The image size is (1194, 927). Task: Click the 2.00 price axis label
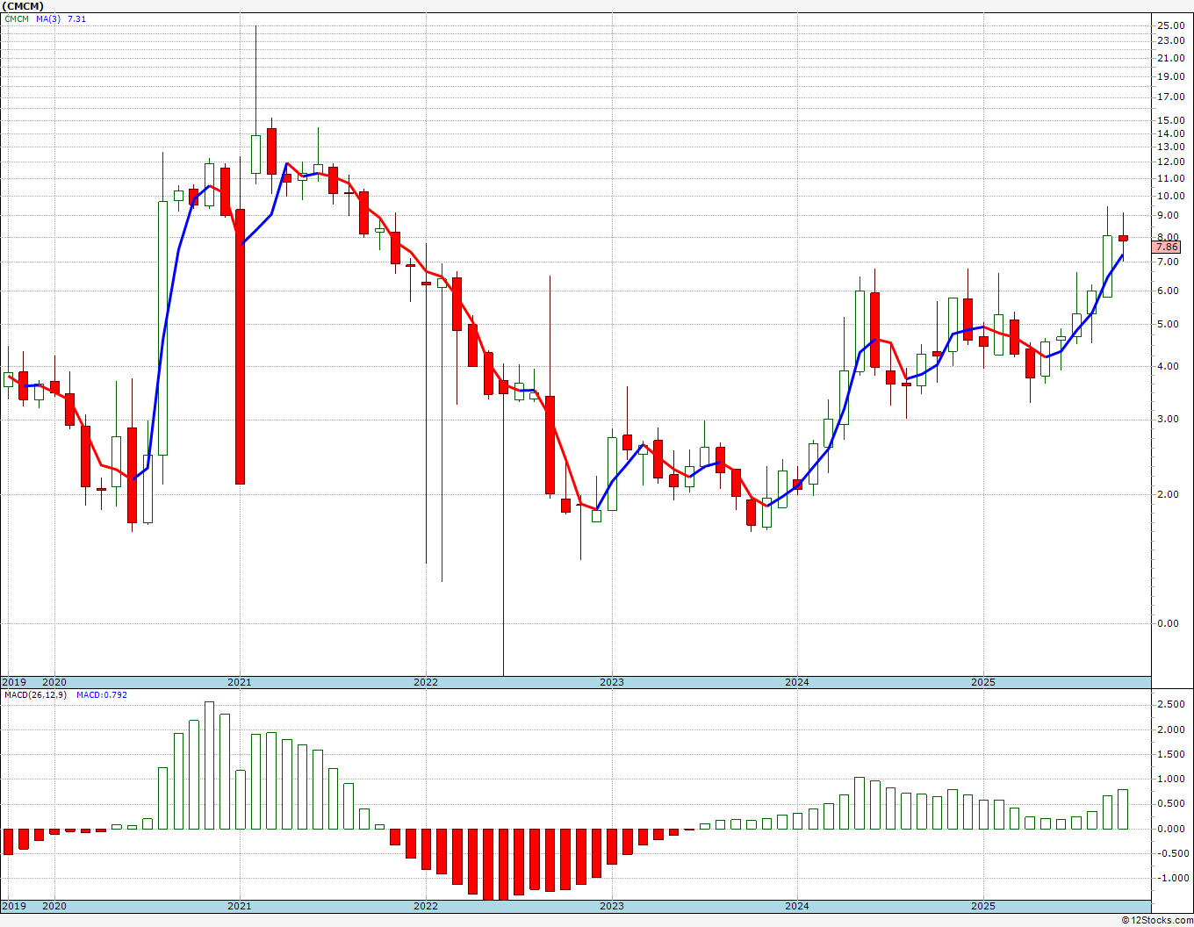[1168, 494]
